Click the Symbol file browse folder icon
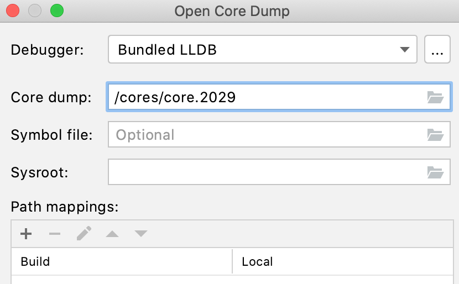This screenshot has width=459, height=284. [435, 135]
